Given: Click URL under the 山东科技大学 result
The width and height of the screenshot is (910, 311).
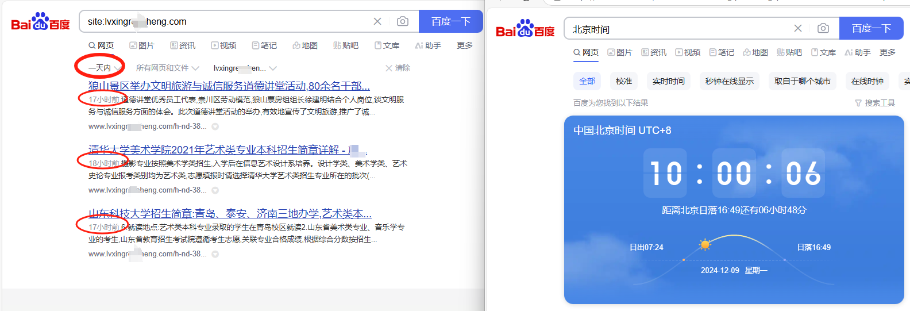Looking at the screenshot, I should (x=147, y=254).
